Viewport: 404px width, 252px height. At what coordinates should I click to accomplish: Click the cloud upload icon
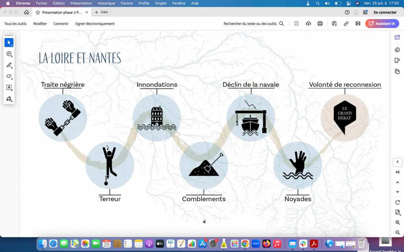(308, 24)
